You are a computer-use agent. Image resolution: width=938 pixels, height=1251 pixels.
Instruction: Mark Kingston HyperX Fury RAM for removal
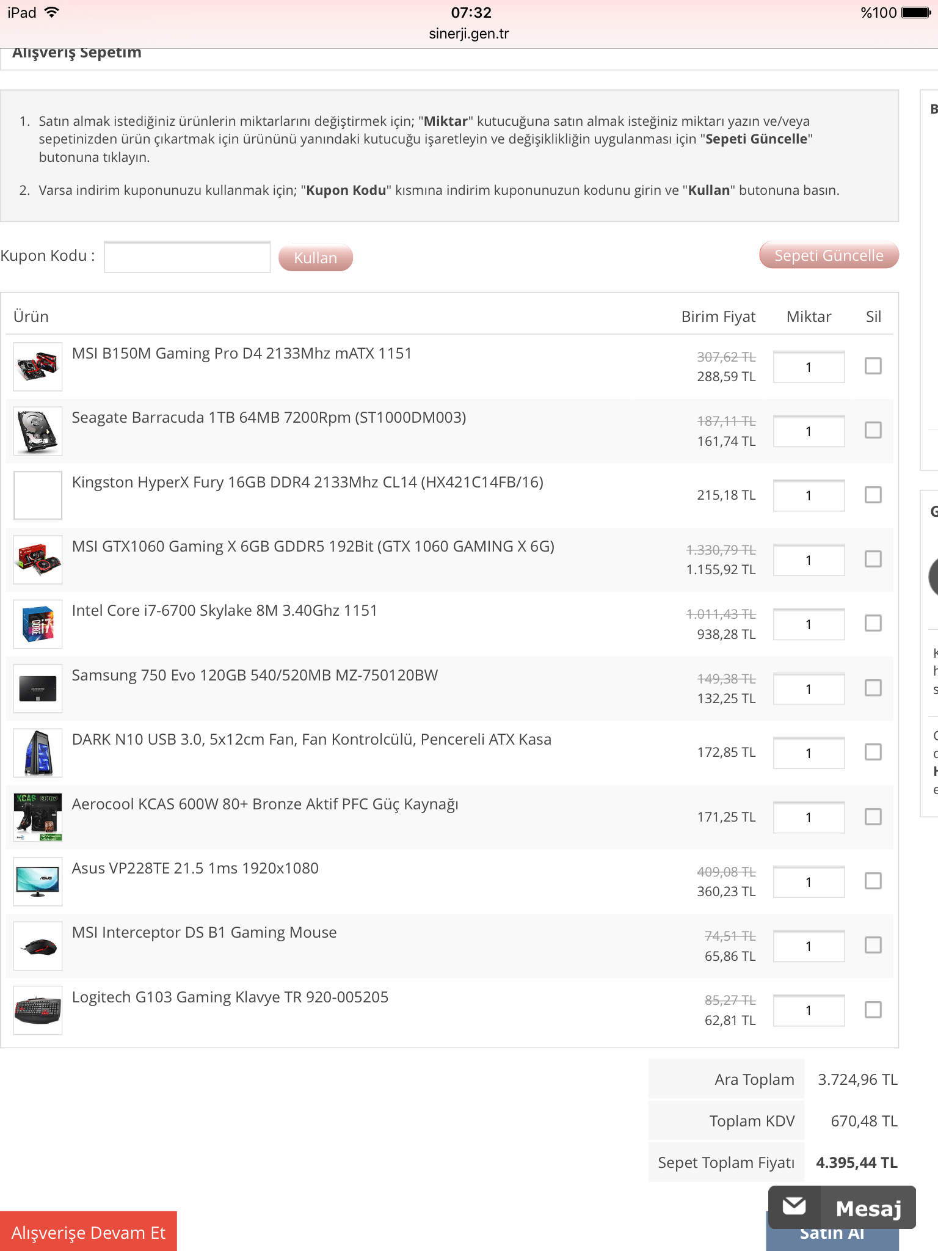[873, 495]
